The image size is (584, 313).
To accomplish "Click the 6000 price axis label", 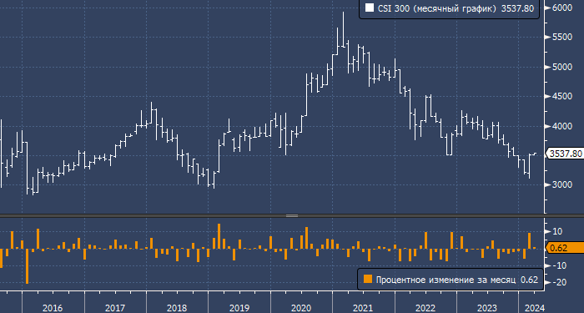I will point(561,8).
